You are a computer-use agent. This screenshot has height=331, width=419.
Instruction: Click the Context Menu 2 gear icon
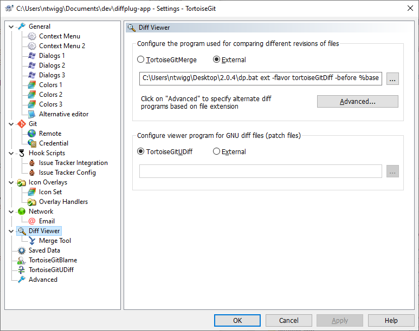(x=32, y=46)
